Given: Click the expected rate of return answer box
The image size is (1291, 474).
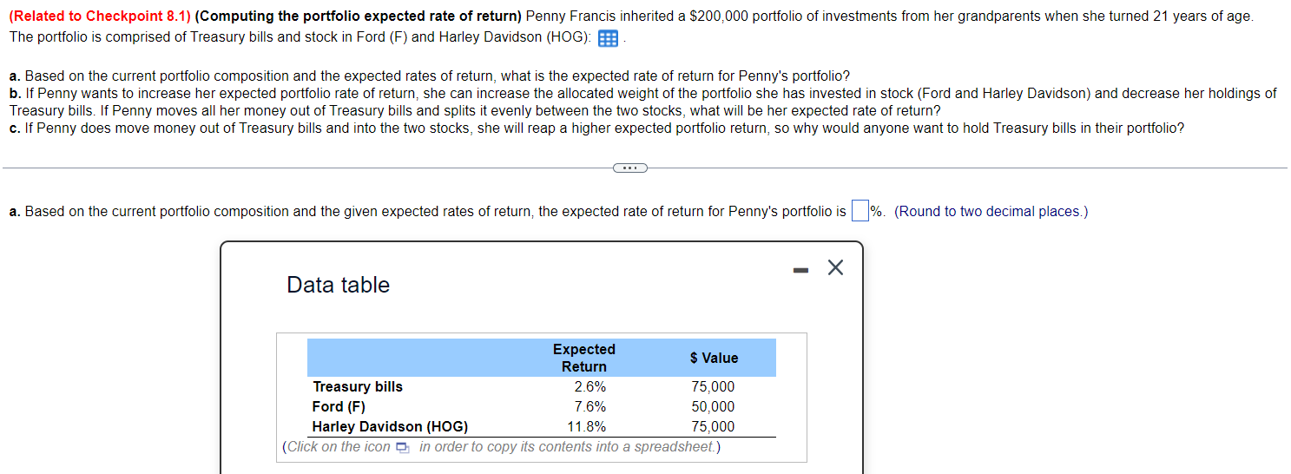Looking at the screenshot, I should [860, 211].
